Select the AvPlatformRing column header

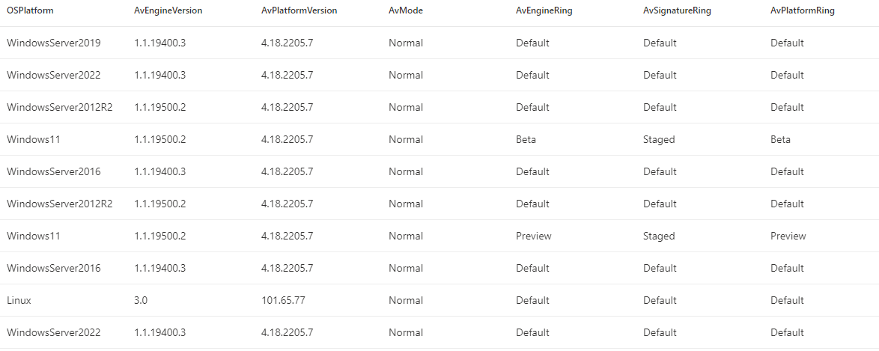coord(802,11)
